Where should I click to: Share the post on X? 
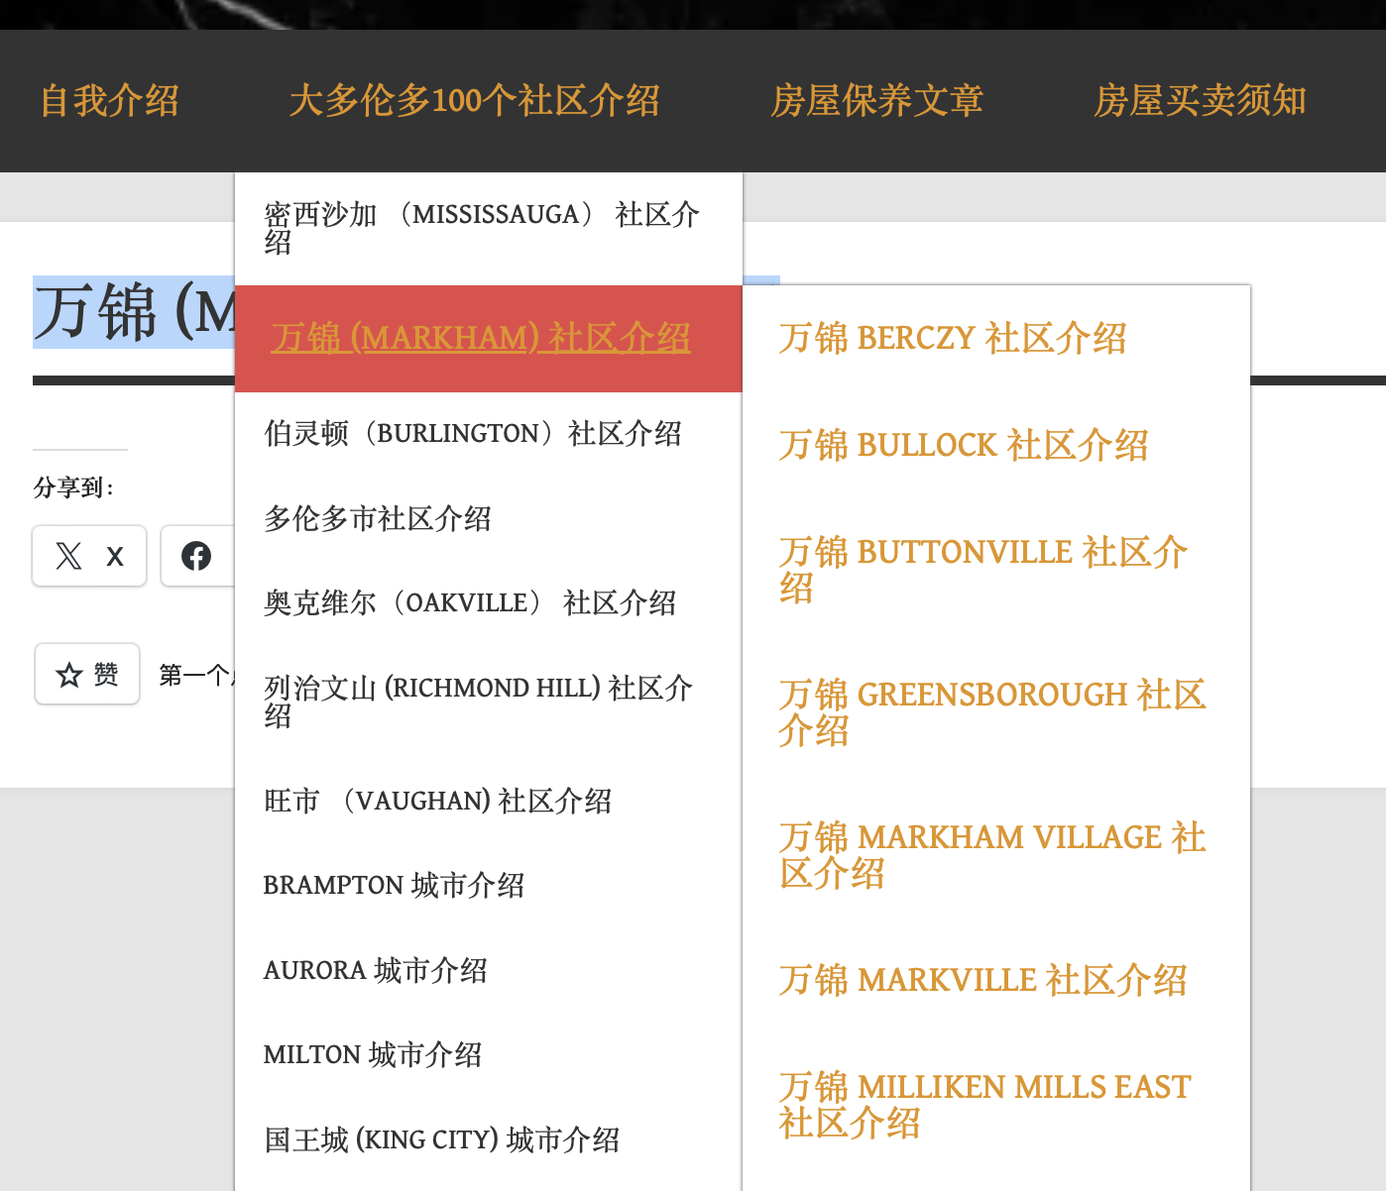(x=89, y=556)
